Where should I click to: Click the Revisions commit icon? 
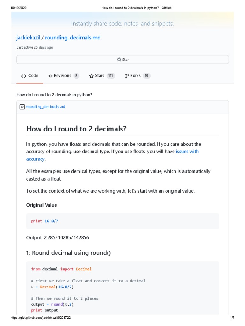[x=50, y=76]
